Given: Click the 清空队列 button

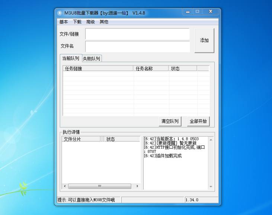Looking at the screenshot, I should (170, 121).
